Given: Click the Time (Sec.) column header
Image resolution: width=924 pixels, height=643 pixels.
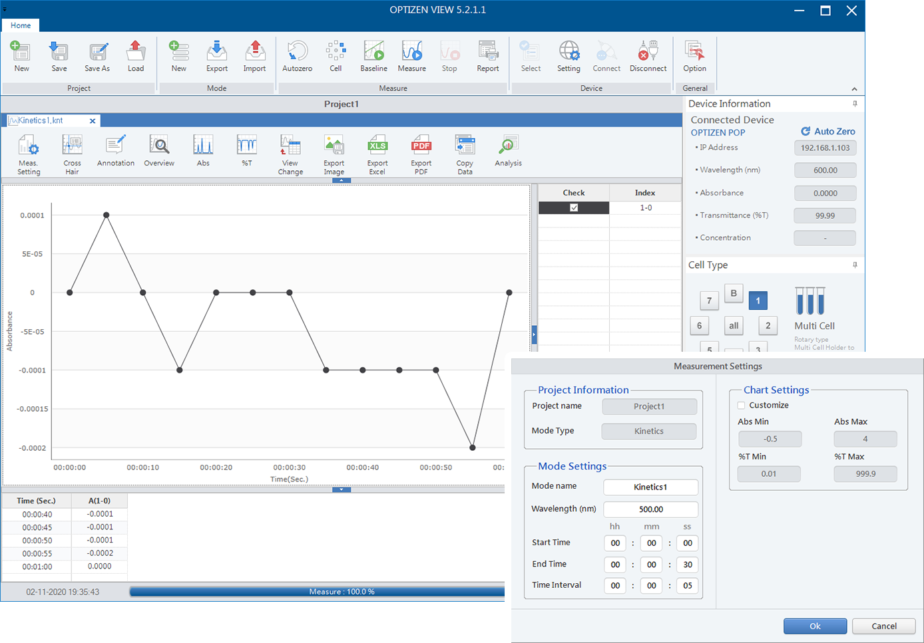Looking at the screenshot, I should [37, 501].
